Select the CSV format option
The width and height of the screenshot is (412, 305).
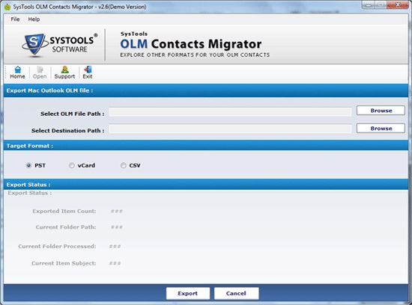[x=124, y=165]
